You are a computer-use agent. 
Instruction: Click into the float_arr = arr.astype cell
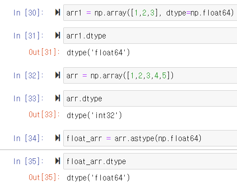pos(150,138)
